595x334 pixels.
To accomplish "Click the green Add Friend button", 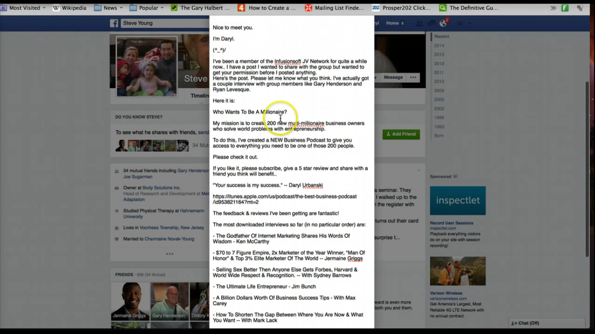I will point(401,134).
